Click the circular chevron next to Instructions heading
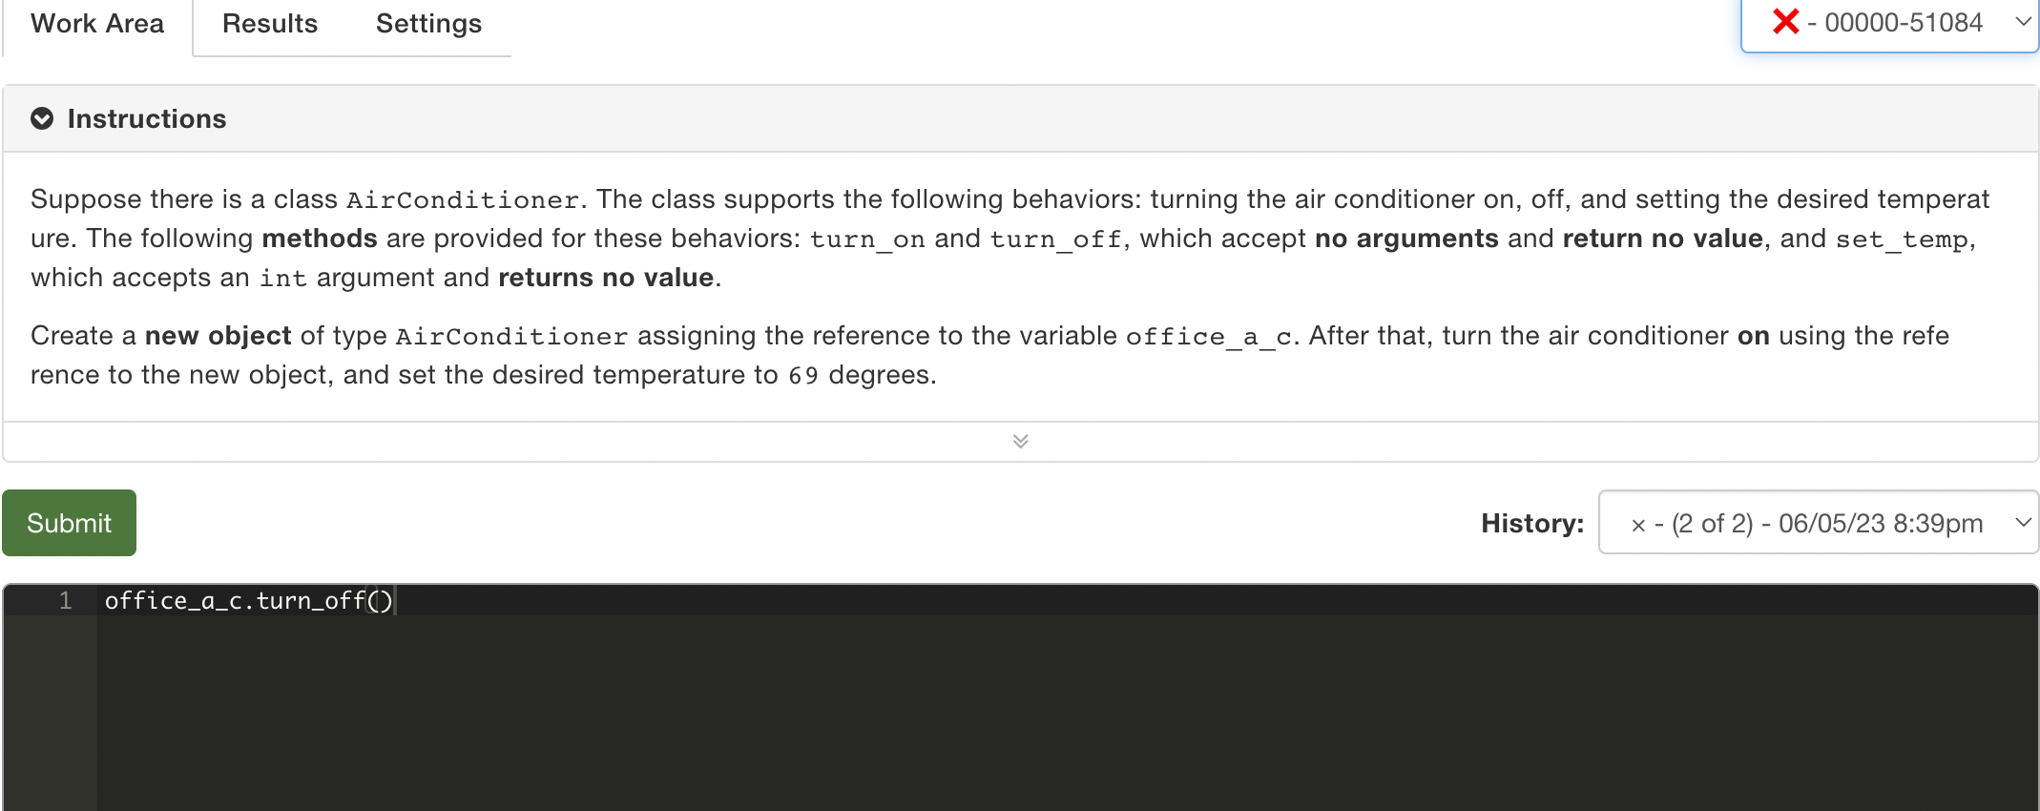2040x811 pixels. [x=41, y=118]
